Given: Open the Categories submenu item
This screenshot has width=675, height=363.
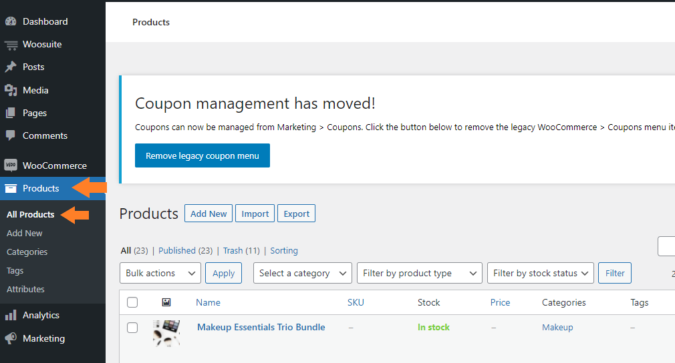Looking at the screenshot, I should click(27, 252).
